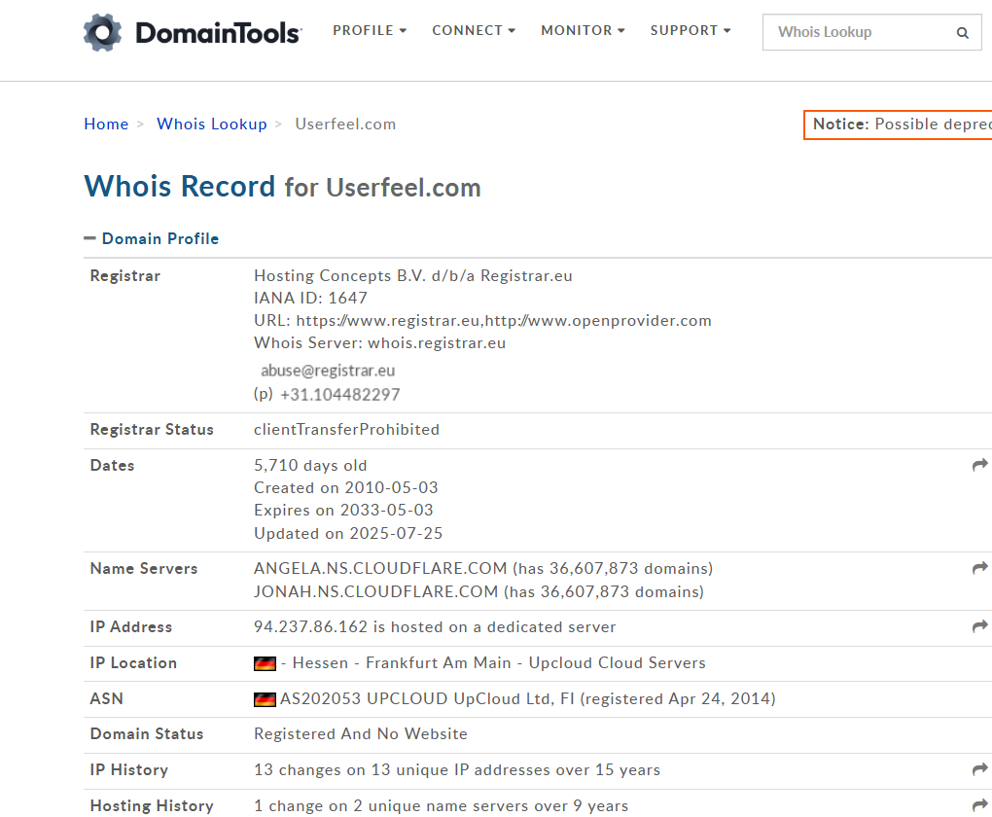Click the DomainTools wordmark
The image size is (992, 817).
(218, 33)
